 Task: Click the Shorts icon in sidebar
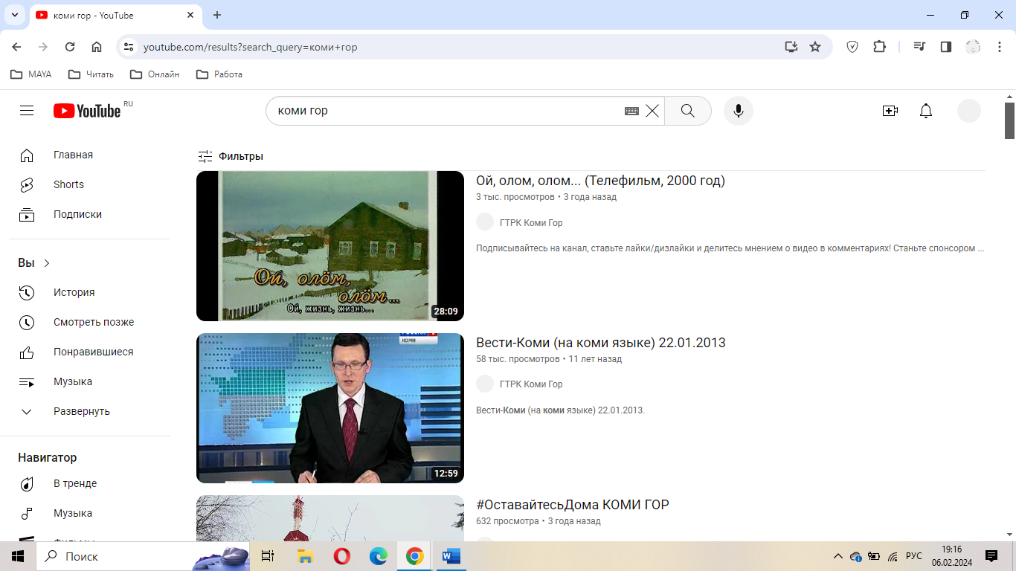tap(27, 185)
